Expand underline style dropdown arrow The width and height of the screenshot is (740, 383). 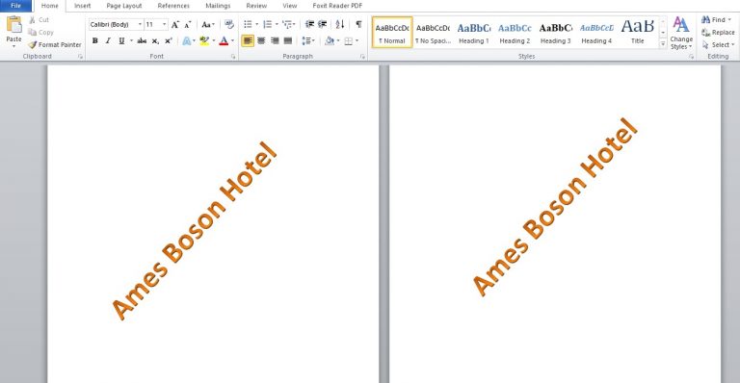pyautogui.click(x=131, y=41)
